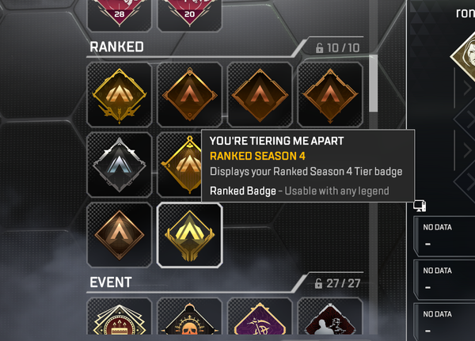Click the first NO DATA tracker slot

pos(445,236)
